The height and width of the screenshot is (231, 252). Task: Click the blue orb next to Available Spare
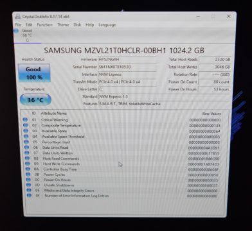(26, 131)
